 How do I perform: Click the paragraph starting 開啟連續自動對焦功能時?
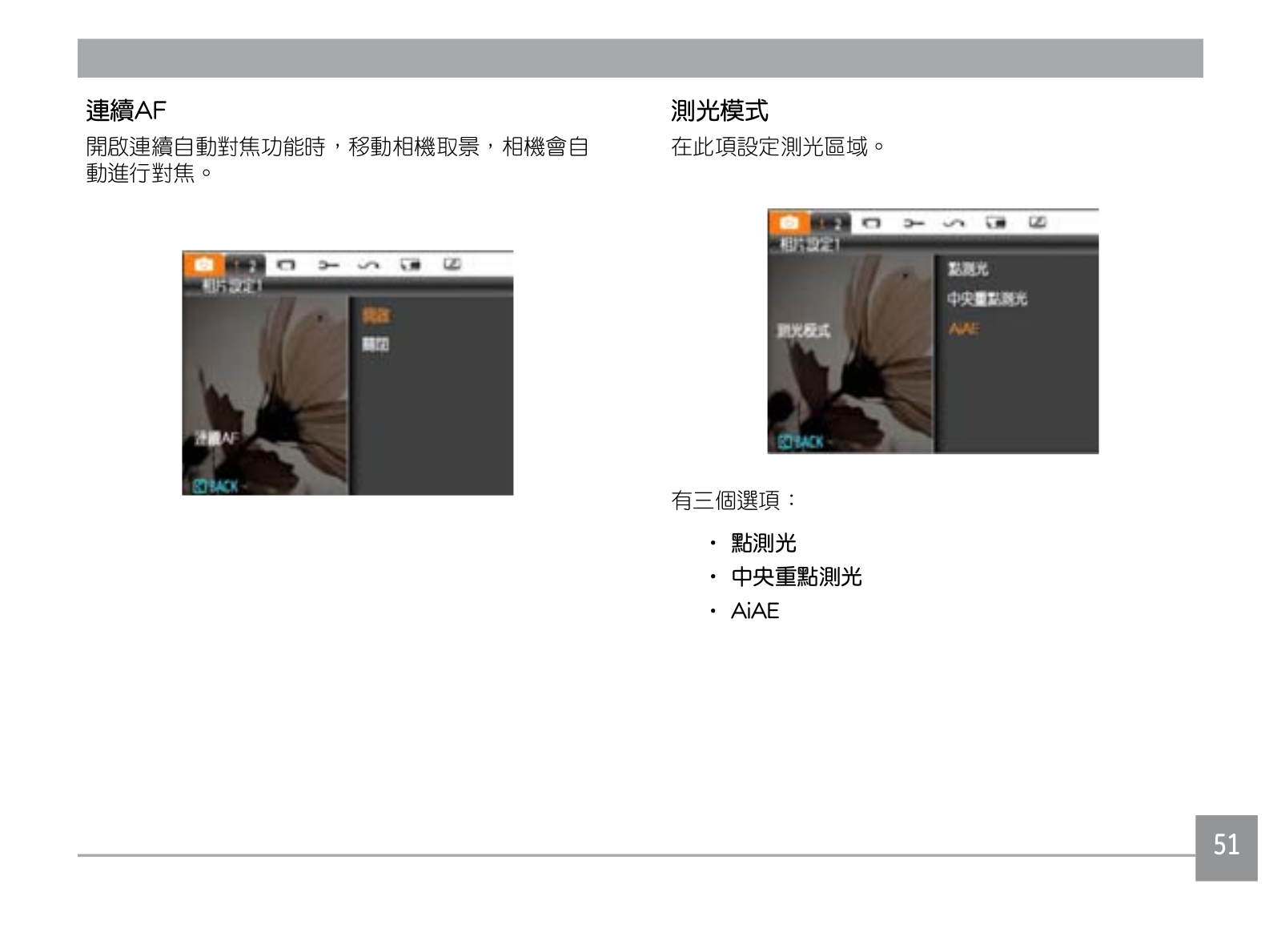point(337,159)
